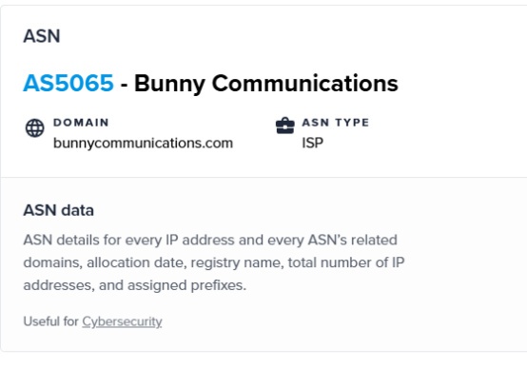527x369 pixels.
Task: Click the DOMAIN field label
Action: point(81,123)
